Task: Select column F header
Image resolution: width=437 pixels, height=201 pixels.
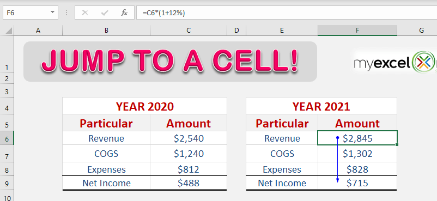Action: tap(357, 31)
